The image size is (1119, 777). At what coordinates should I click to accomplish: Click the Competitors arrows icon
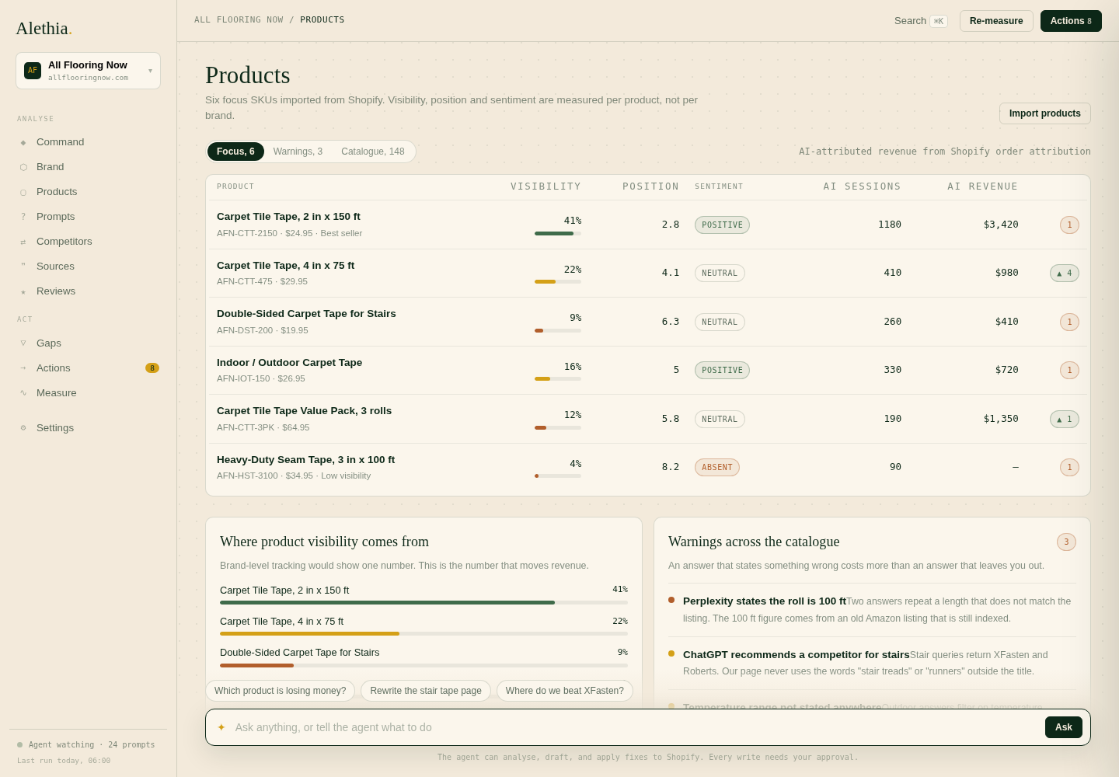[x=23, y=242]
